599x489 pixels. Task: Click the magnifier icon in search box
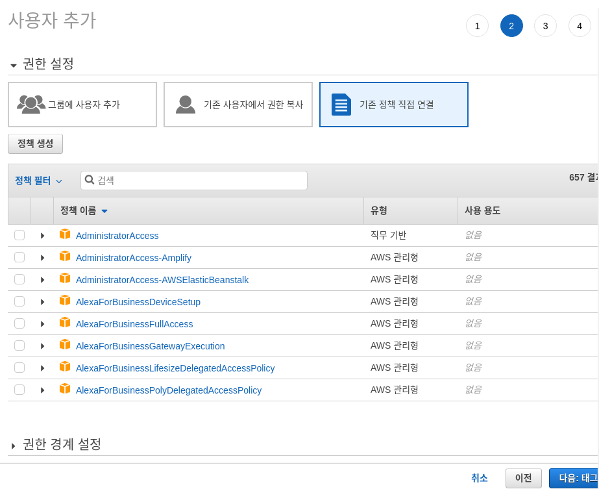coord(90,180)
